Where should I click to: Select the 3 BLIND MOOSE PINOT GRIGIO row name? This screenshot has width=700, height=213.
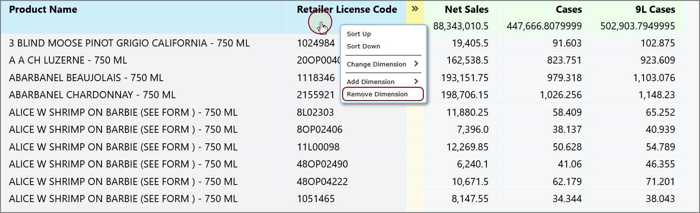coord(130,44)
